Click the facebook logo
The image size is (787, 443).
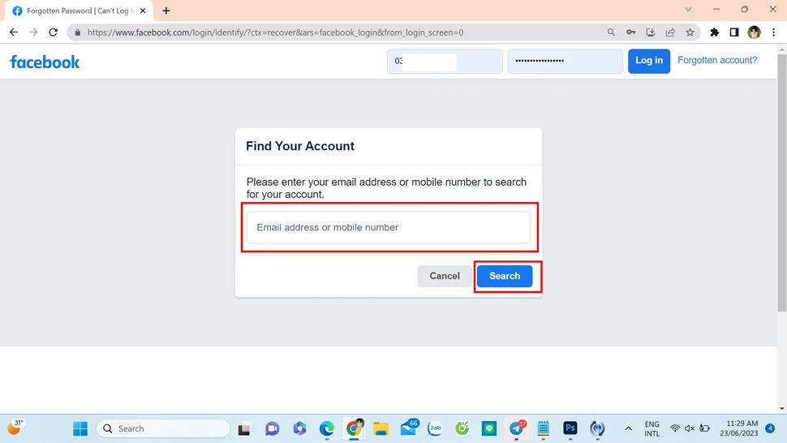pos(45,62)
